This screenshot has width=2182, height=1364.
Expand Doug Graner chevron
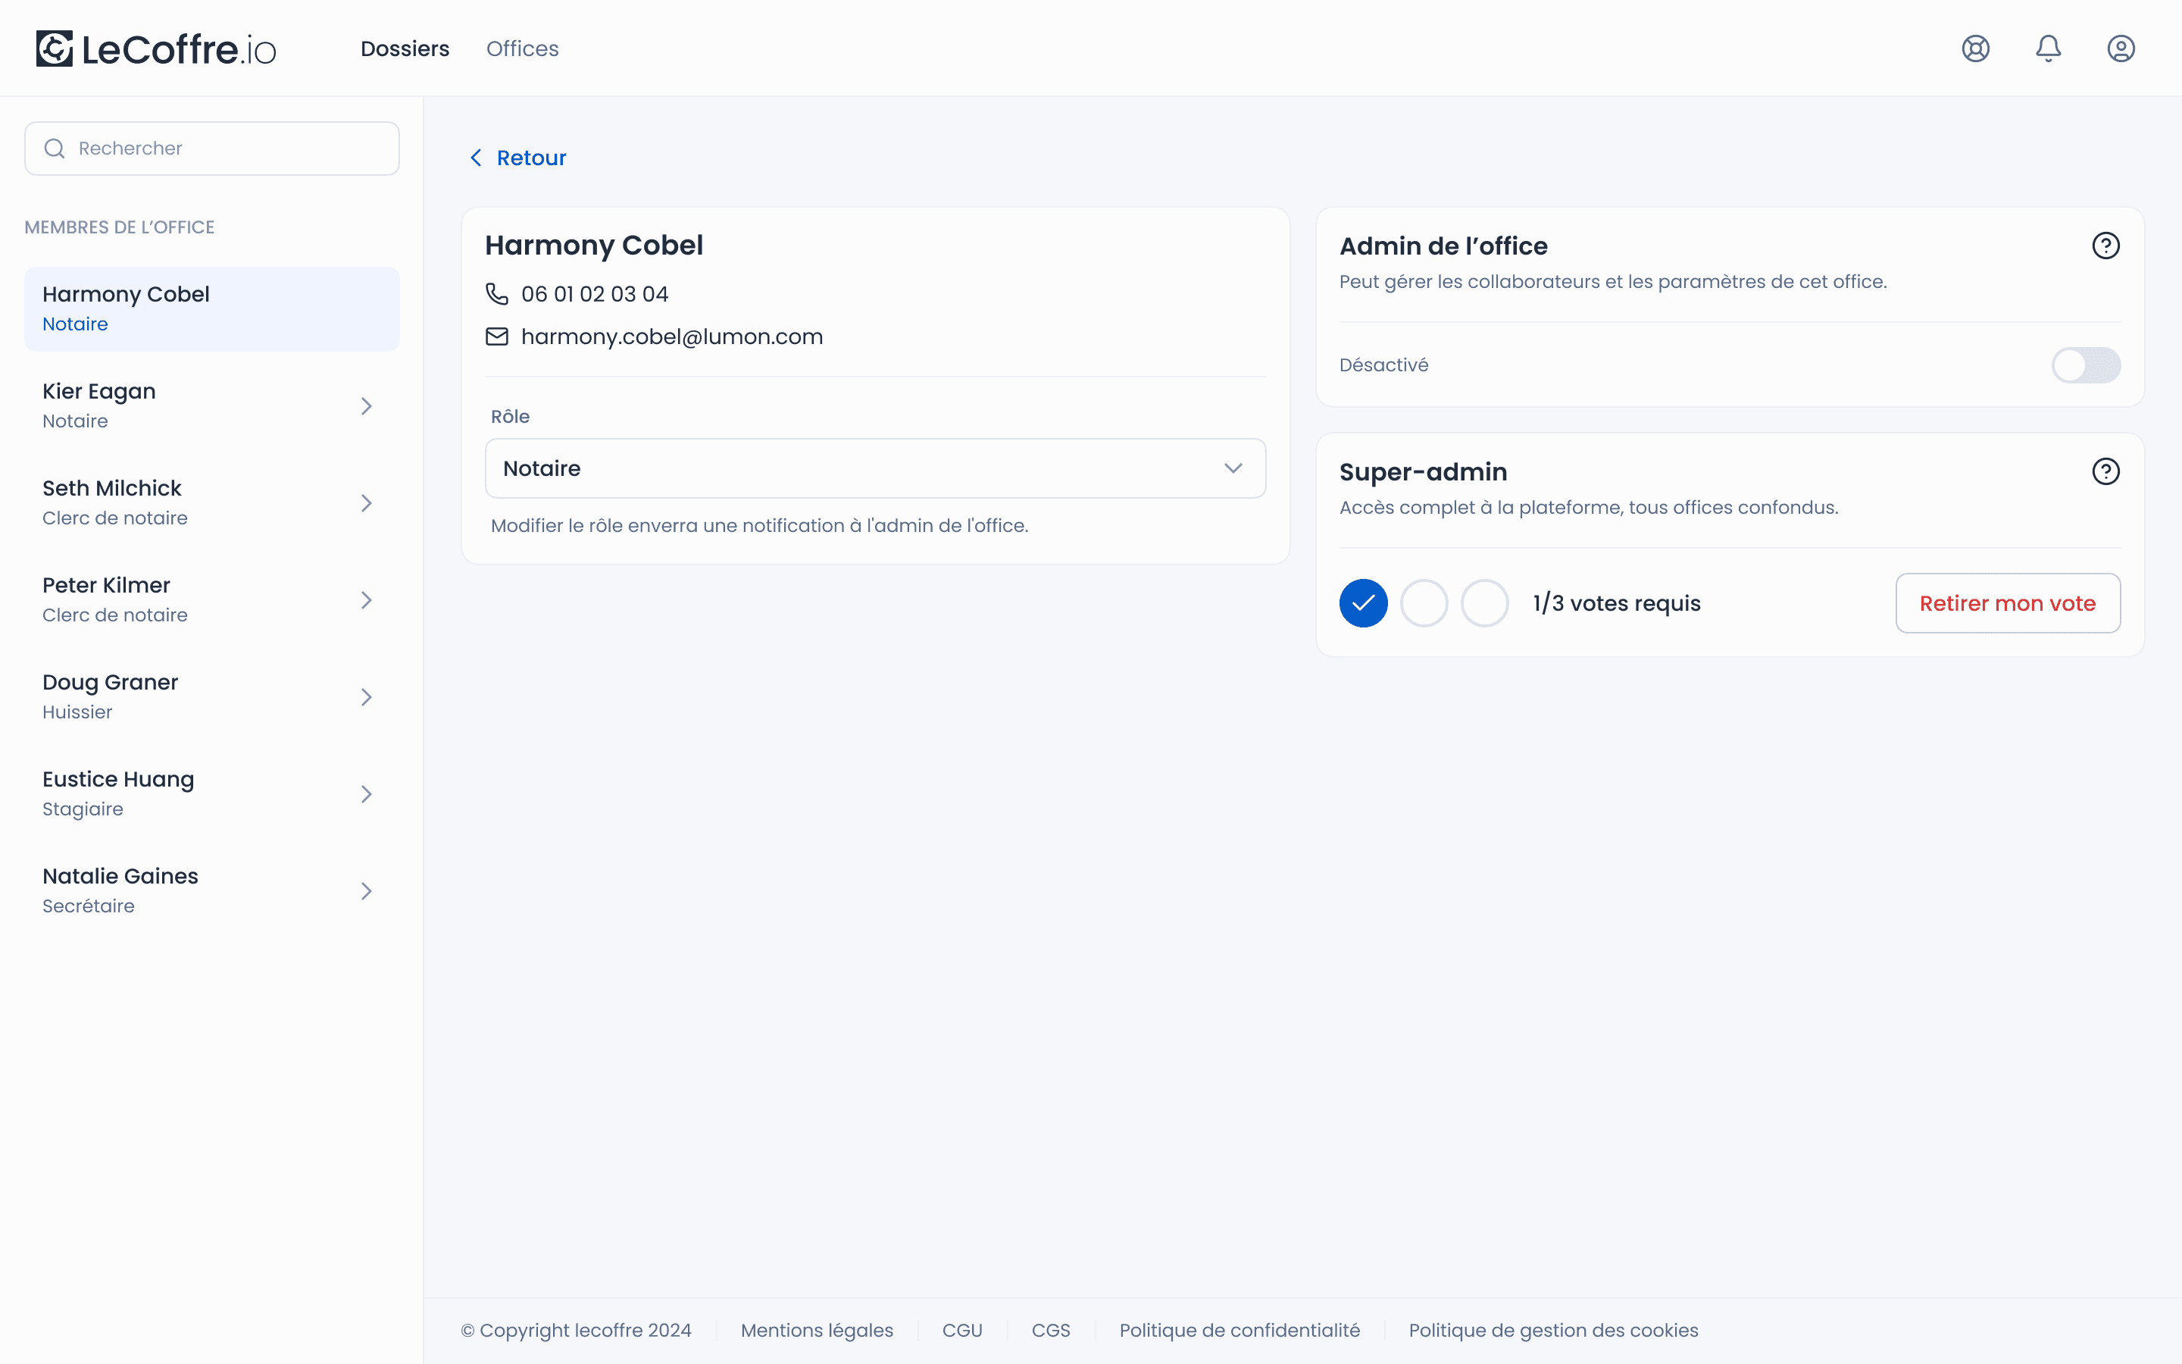tap(366, 697)
